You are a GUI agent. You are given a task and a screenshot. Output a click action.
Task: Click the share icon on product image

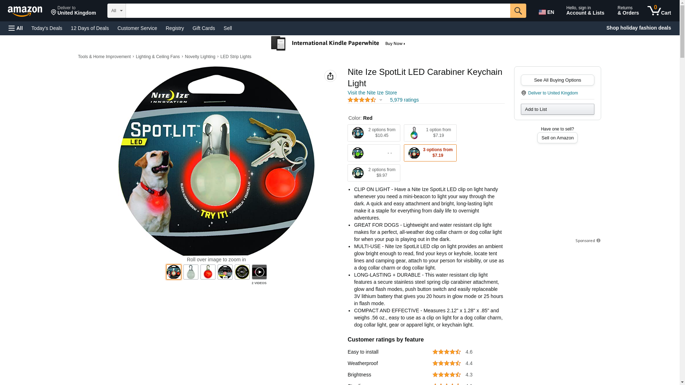330,76
